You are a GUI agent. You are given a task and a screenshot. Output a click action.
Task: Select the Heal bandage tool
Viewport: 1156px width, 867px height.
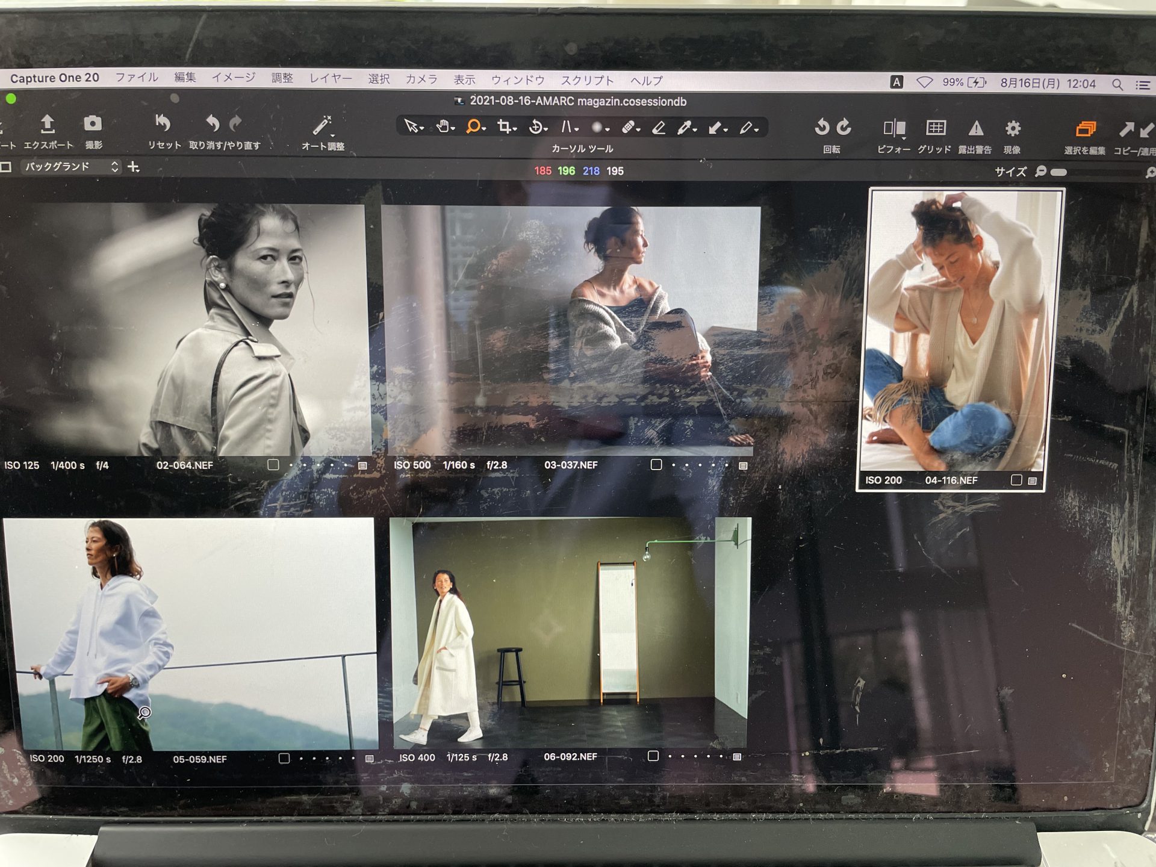click(628, 127)
